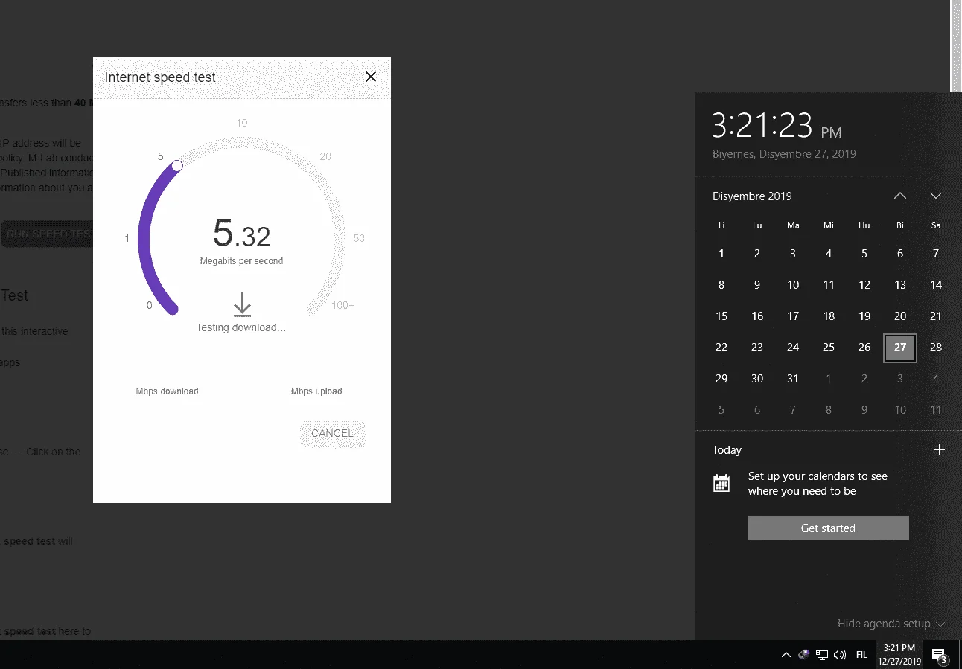
Task: Click Get started to set up calendars
Action: point(829,528)
